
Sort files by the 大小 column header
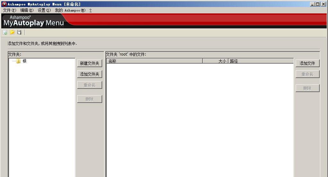[x=215, y=61]
